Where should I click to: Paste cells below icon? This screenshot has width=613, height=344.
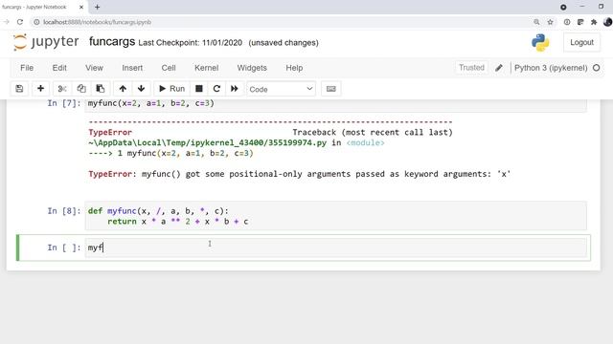100,89
